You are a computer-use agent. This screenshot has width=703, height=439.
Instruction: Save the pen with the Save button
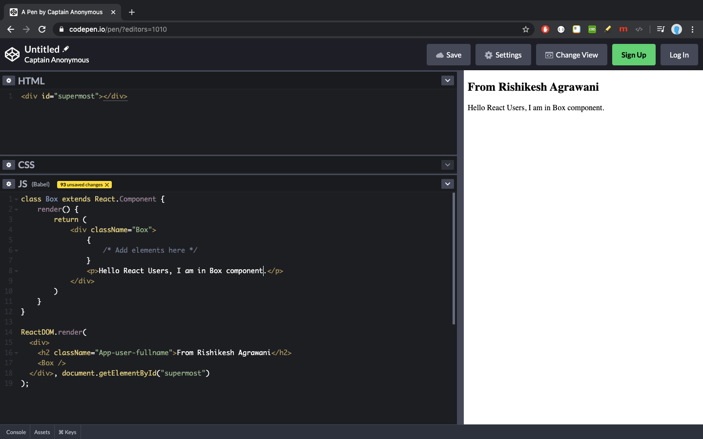[448, 55]
